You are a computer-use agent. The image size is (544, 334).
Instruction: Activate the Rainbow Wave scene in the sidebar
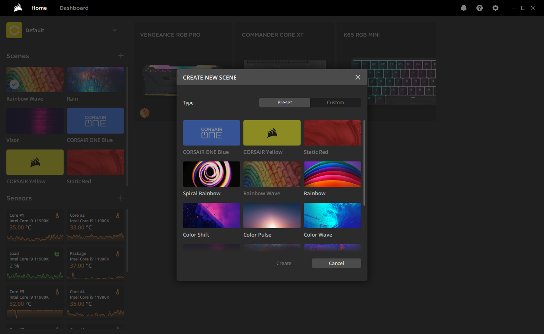35,80
